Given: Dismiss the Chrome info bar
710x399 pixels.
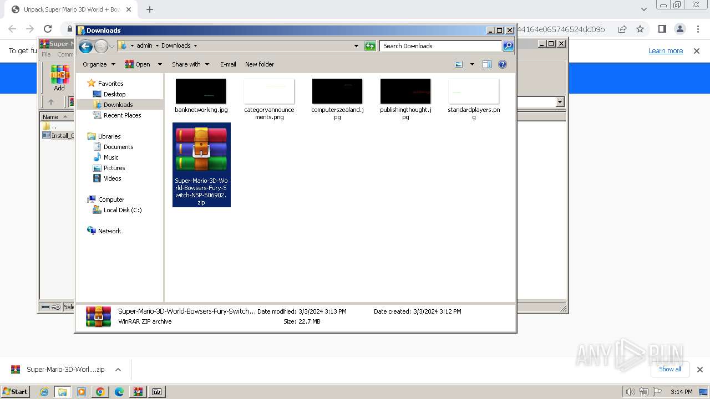Looking at the screenshot, I should click(697, 51).
